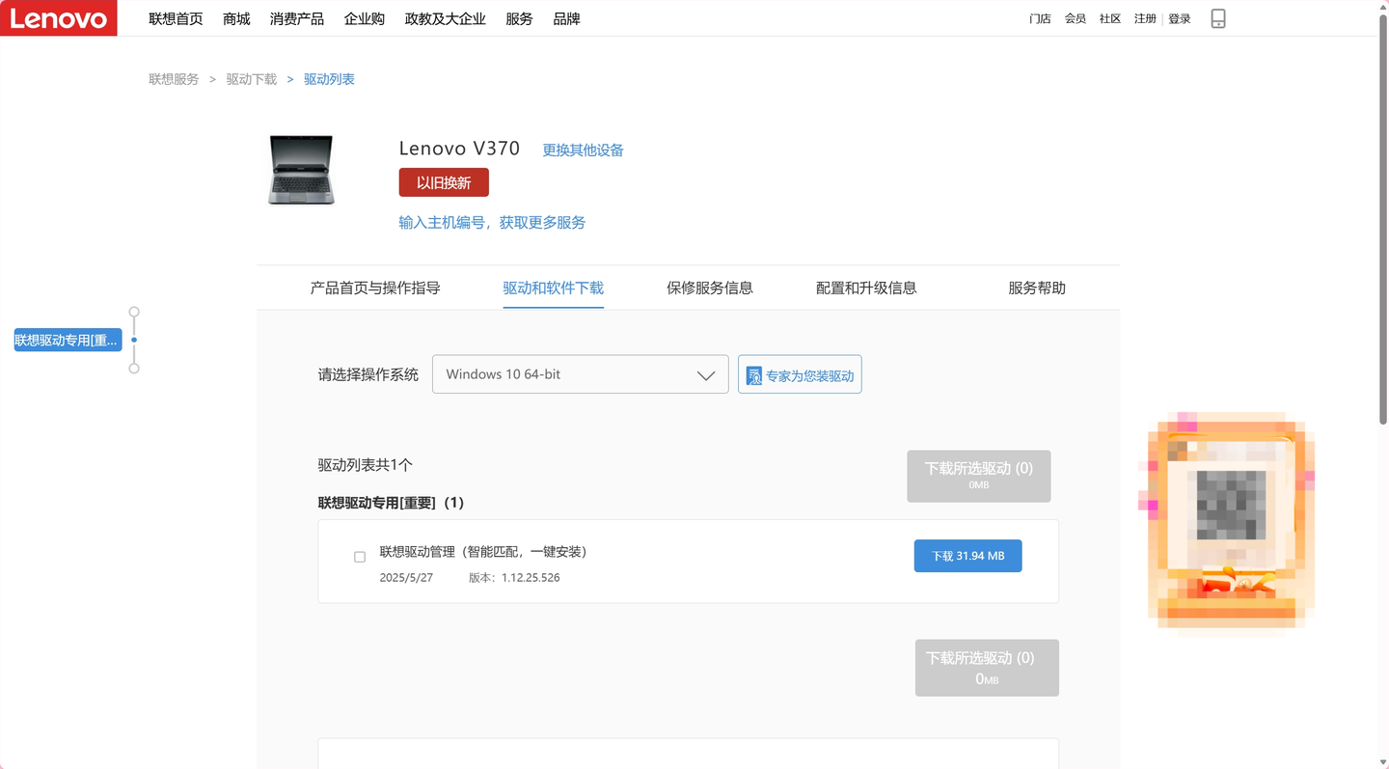The image size is (1389, 769).
Task: Tick the 联想驱动管理 driver checkbox
Action: [360, 557]
